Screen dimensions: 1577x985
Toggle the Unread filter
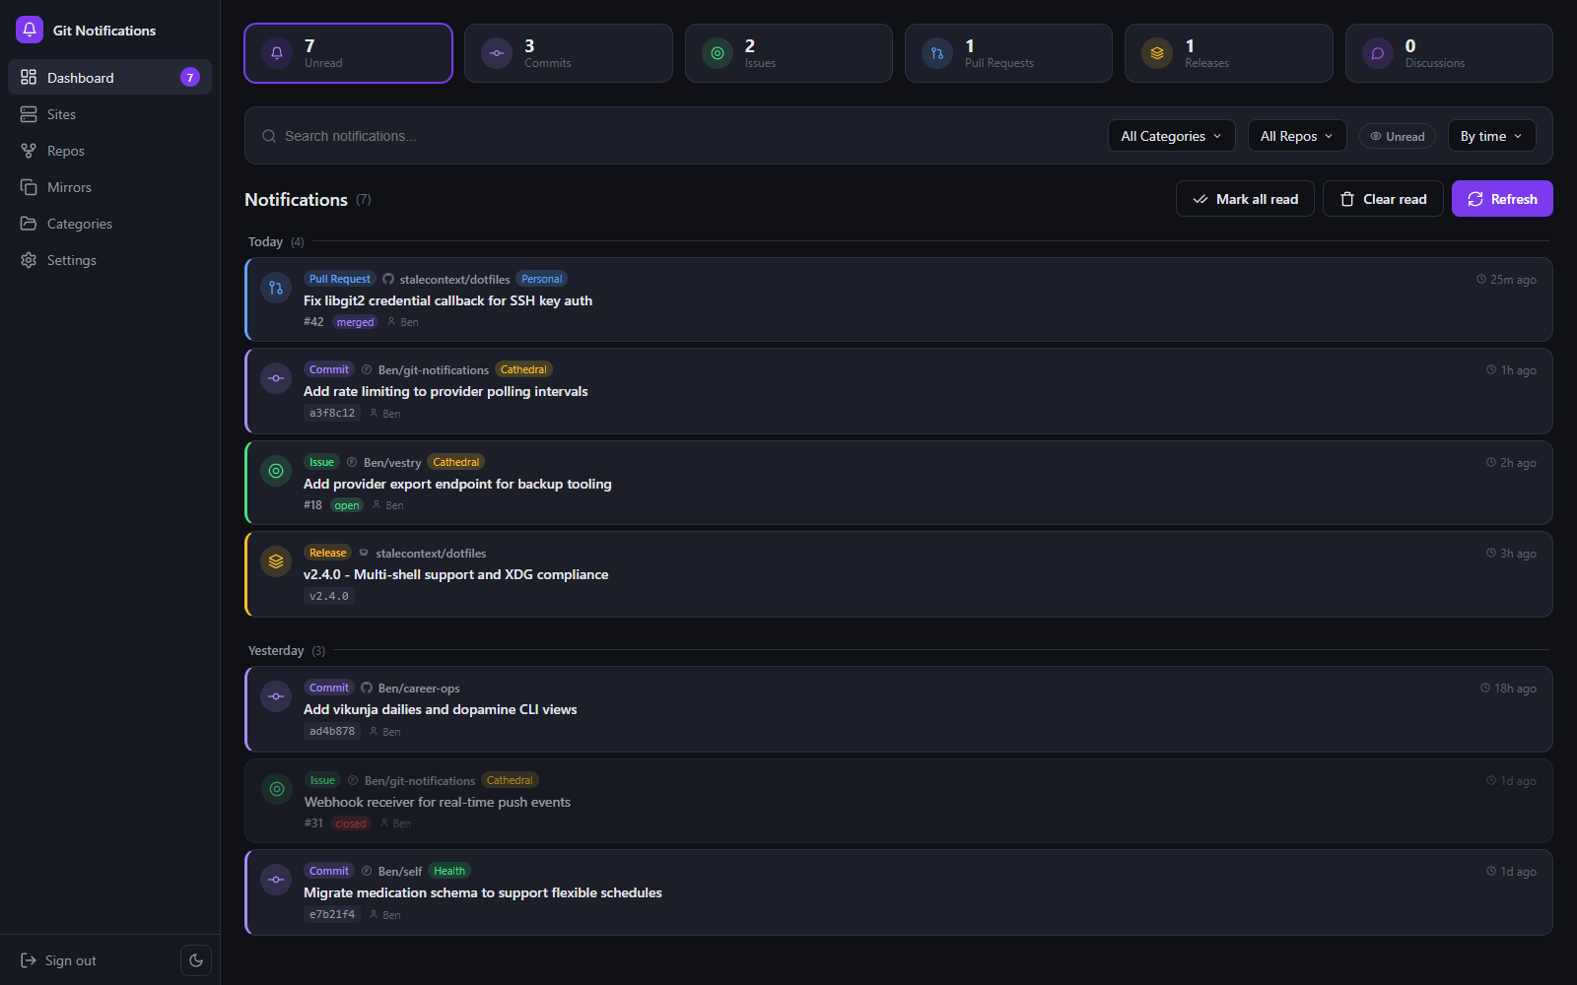1398,136
